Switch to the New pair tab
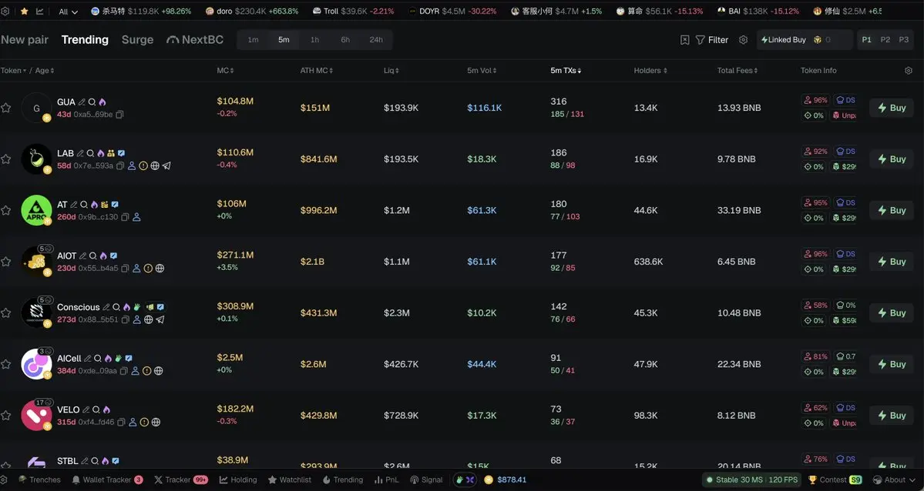Image resolution: width=924 pixels, height=491 pixels. (x=24, y=39)
